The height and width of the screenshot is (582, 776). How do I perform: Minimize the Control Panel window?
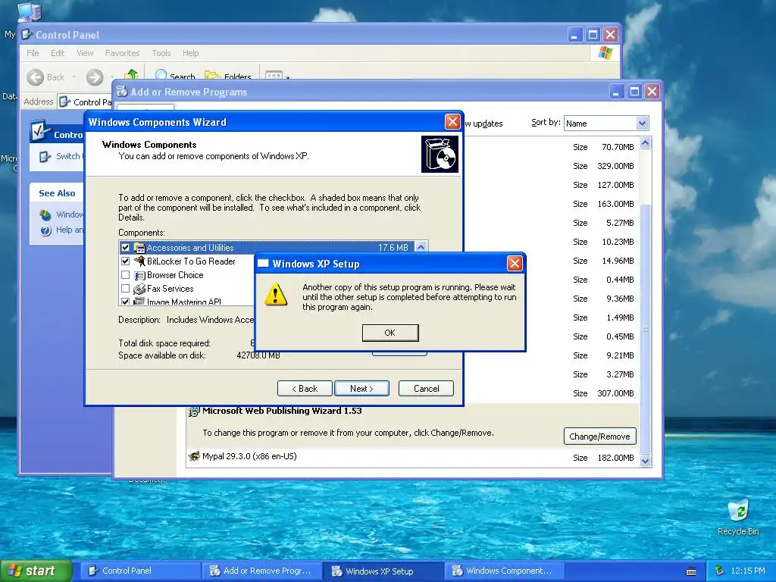[574, 35]
